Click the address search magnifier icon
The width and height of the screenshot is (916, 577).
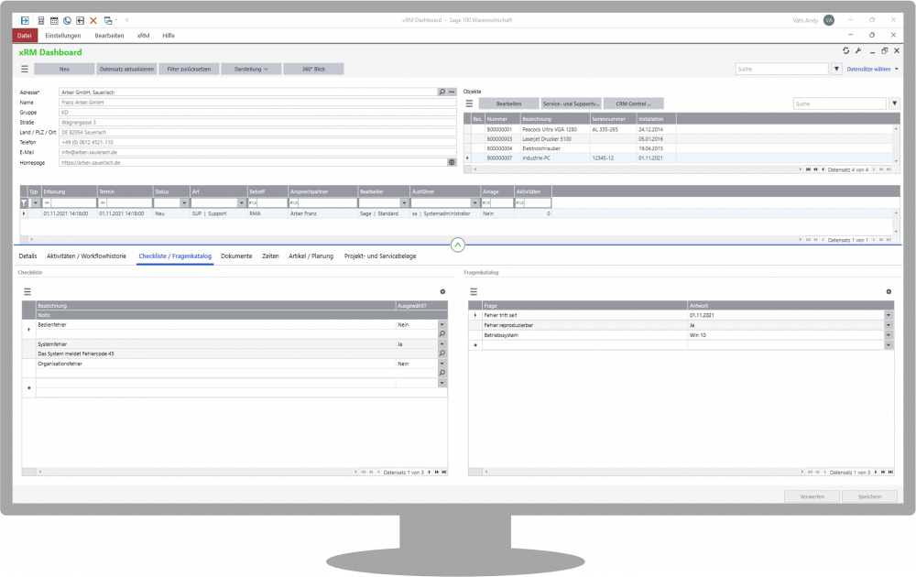point(442,93)
